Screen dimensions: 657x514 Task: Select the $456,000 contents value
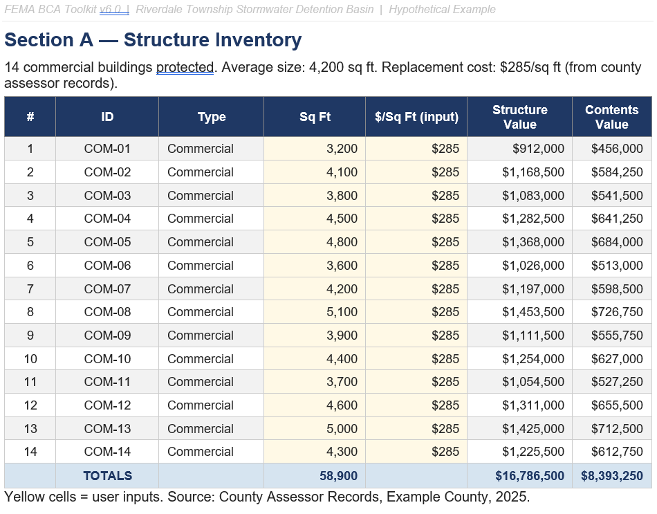[612, 149]
